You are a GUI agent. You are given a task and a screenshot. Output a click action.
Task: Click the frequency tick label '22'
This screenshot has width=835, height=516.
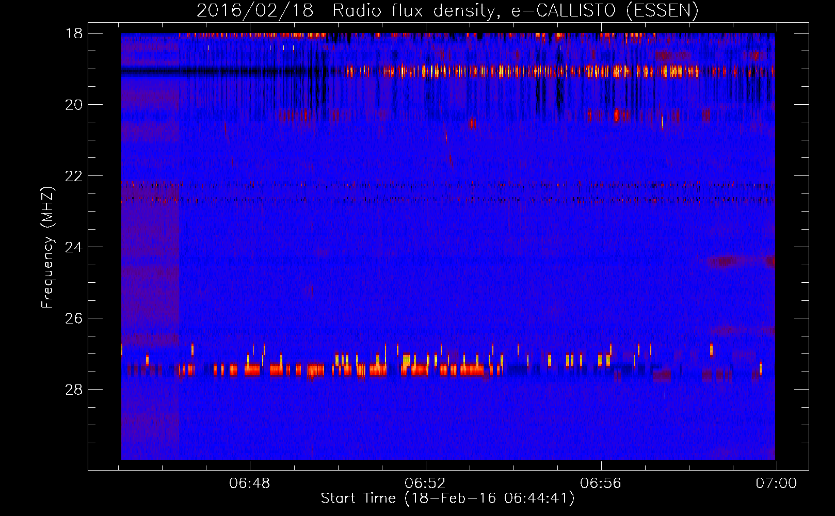coord(74,176)
